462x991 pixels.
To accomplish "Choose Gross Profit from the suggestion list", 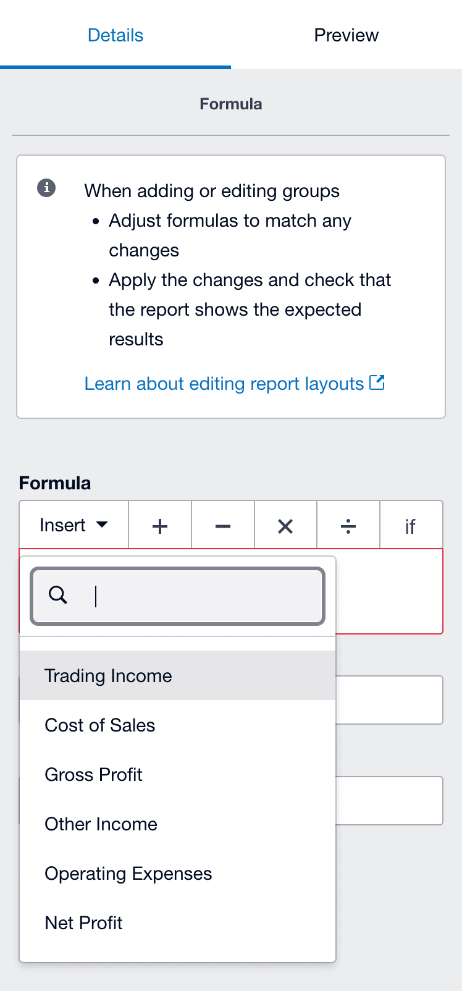I will coord(93,774).
